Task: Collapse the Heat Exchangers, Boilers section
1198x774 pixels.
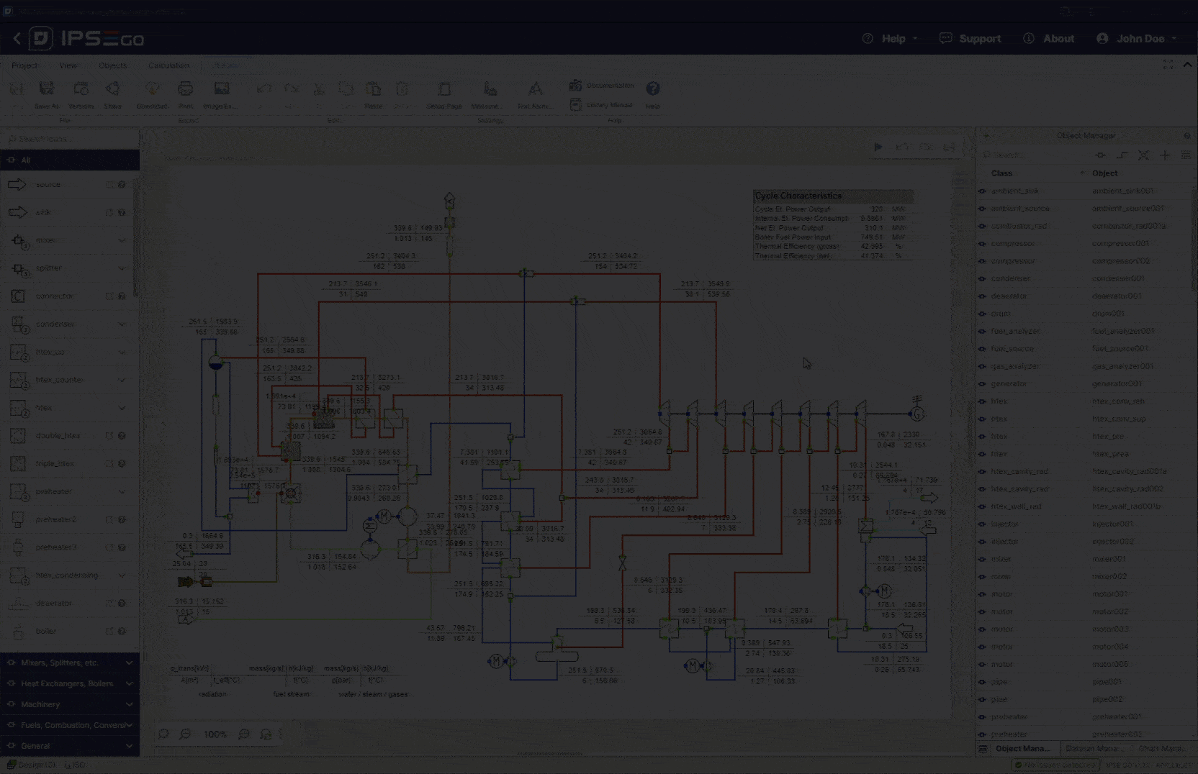Action: click(x=69, y=683)
